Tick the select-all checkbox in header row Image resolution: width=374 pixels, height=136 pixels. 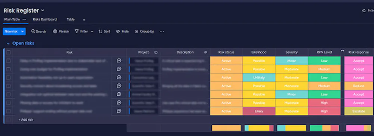tap(8, 52)
